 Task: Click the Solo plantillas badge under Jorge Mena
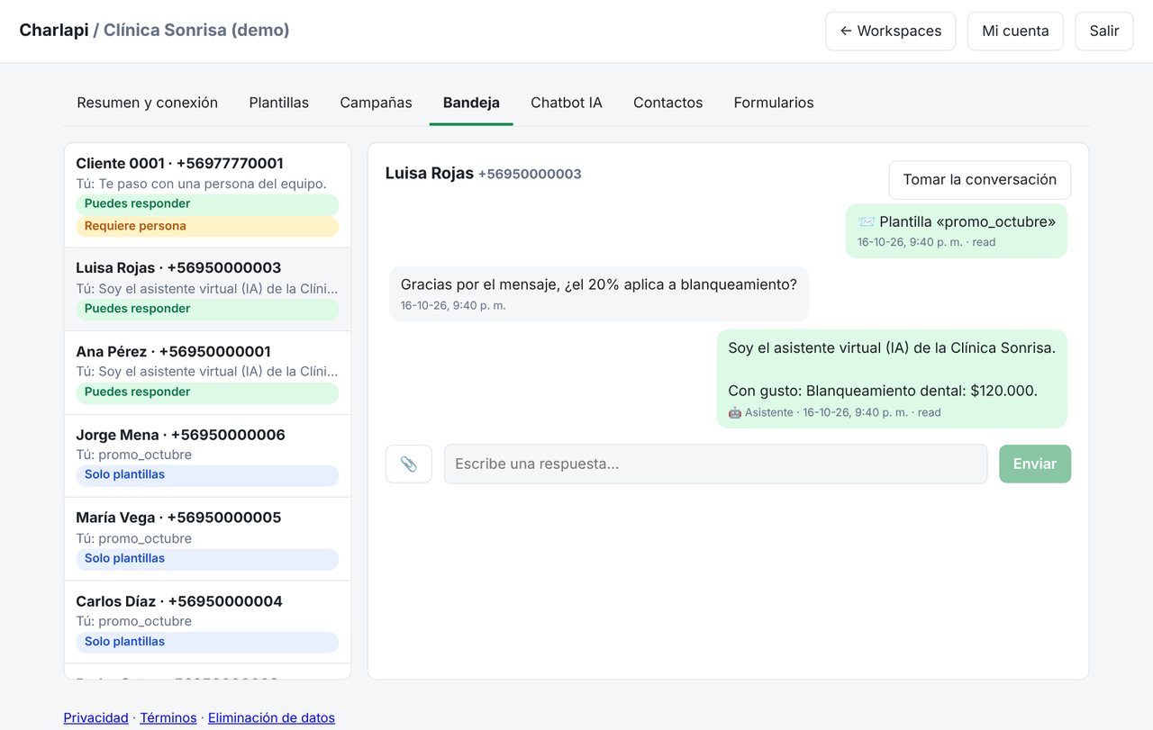(x=207, y=475)
